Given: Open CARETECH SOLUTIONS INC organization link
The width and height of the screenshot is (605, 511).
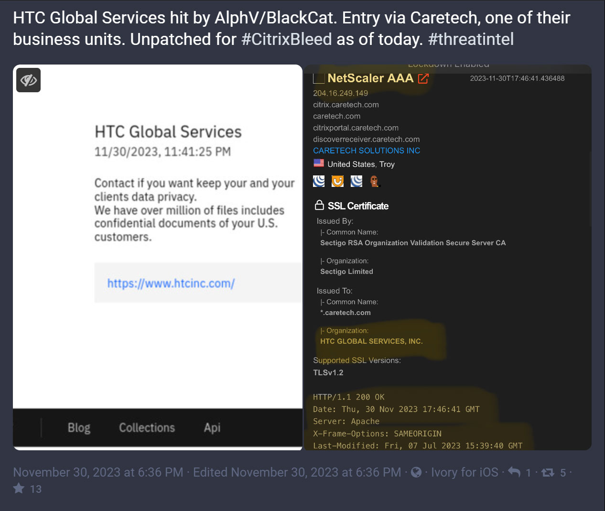Looking at the screenshot, I should click(x=367, y=151).
